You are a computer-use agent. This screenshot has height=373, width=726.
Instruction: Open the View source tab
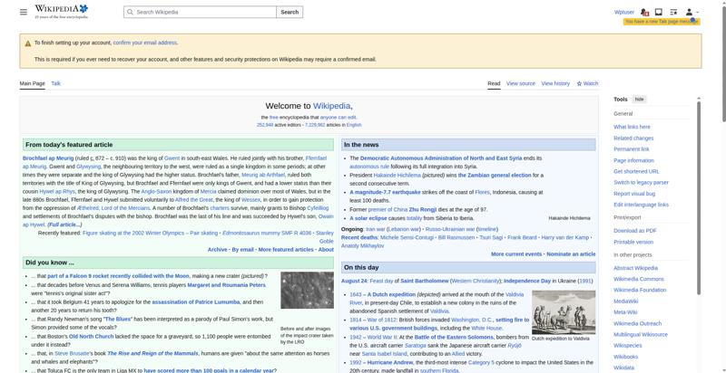click(520, 83)
